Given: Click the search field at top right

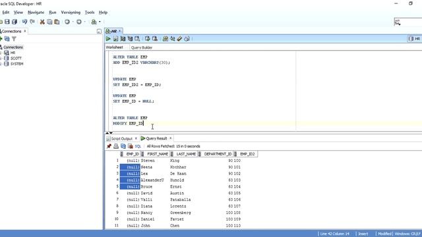Looking at the screenshot, I should point(408,22).
